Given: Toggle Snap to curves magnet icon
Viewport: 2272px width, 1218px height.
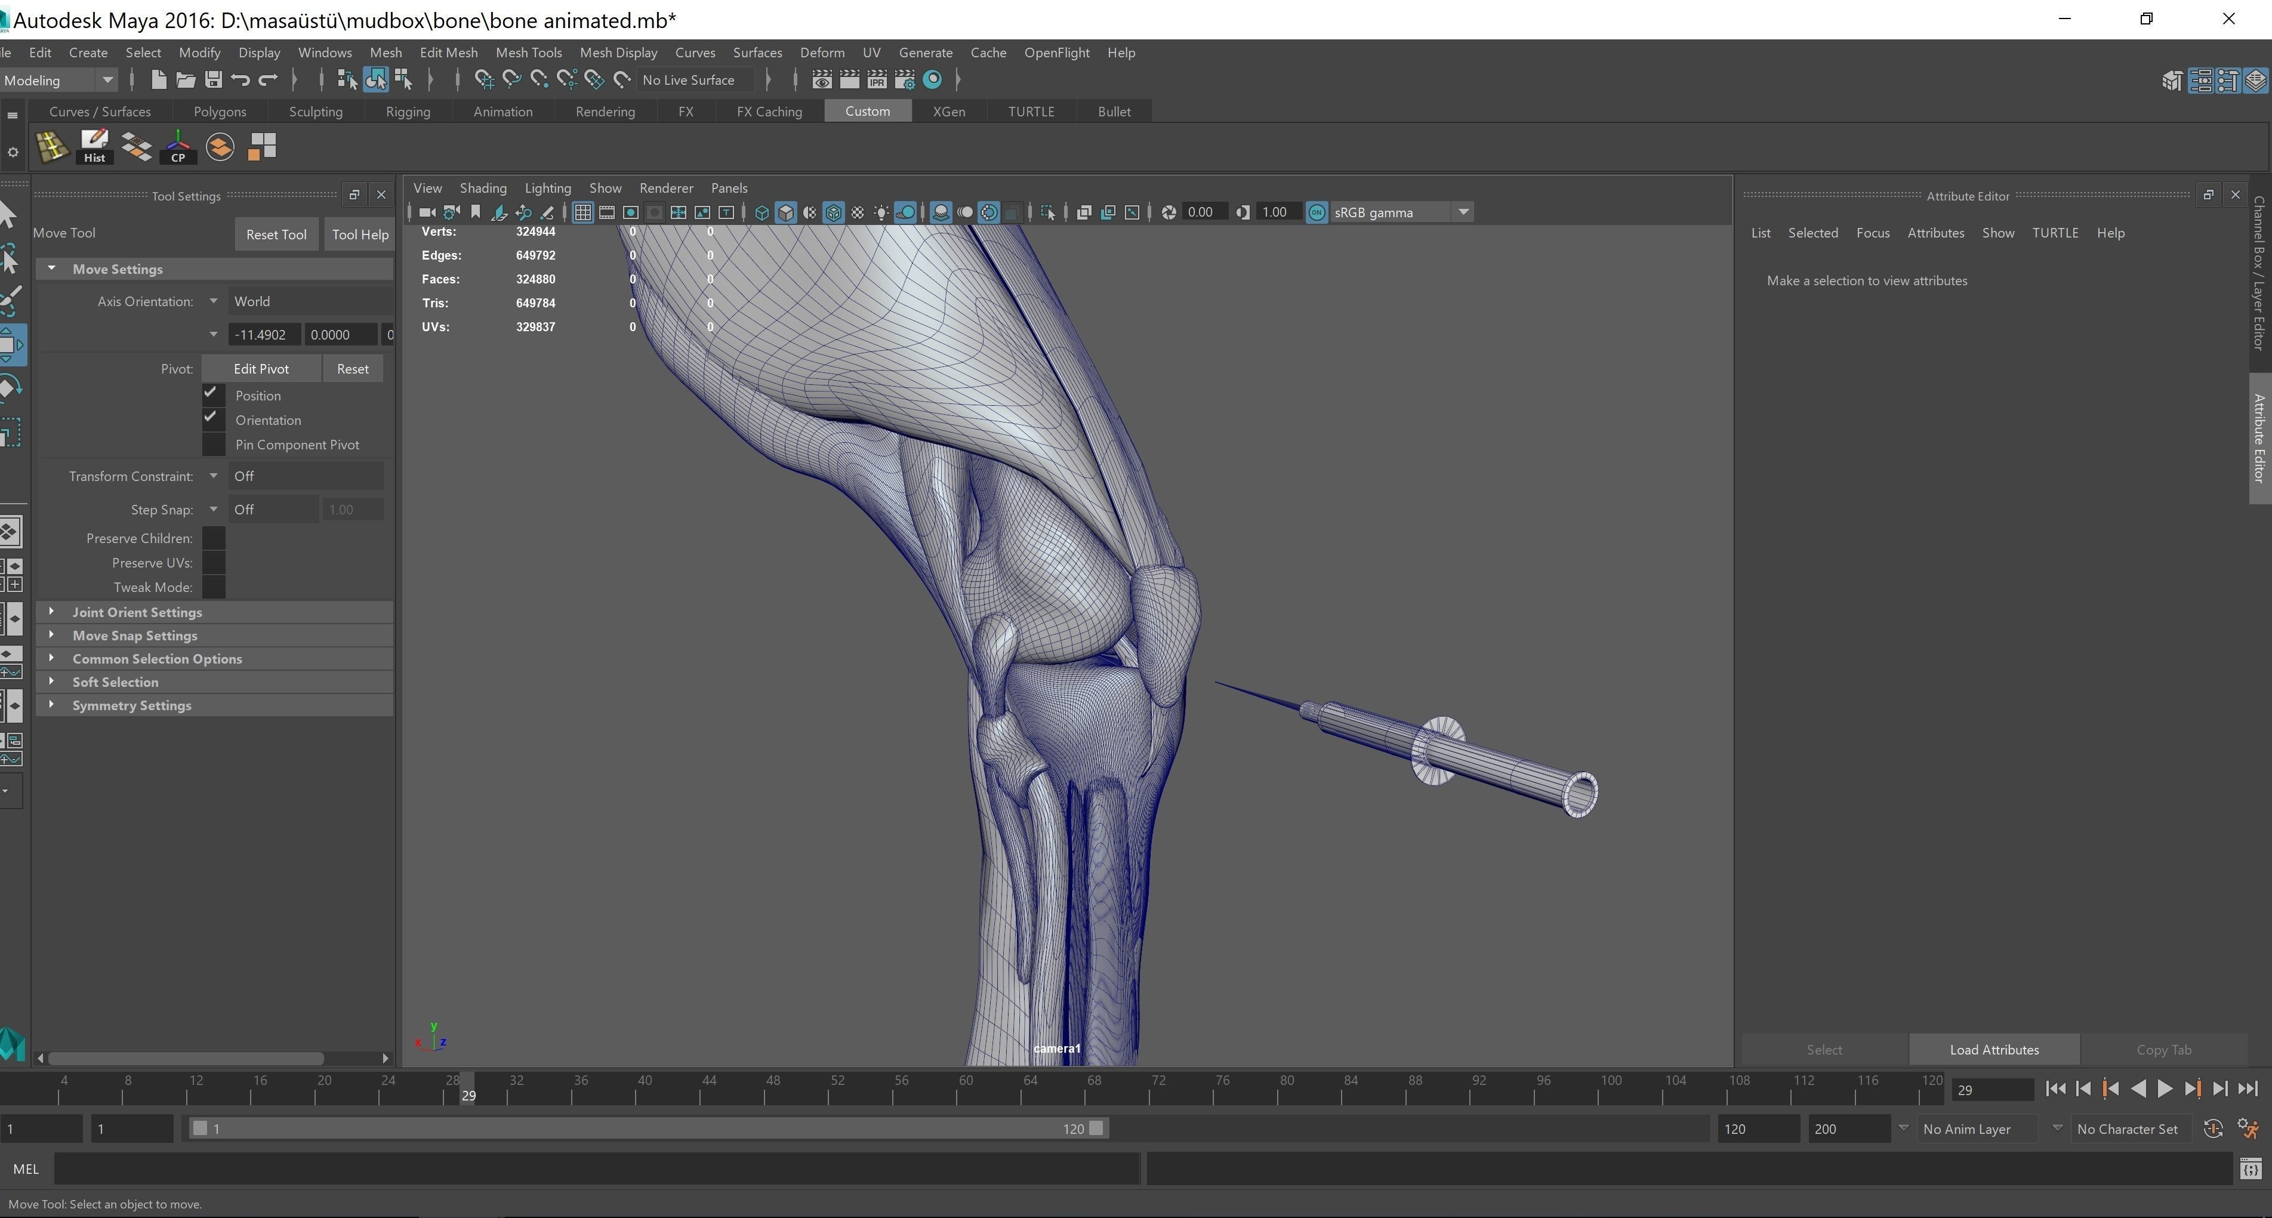Looking at the screenshot, I should tap(511, 80).
